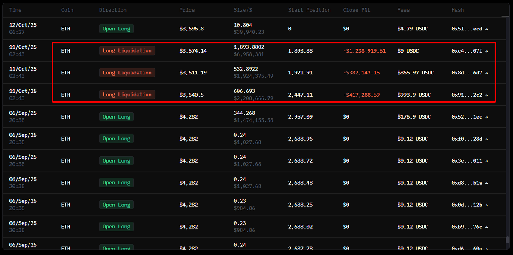Click the 12/Oct/25 06:27 timestamp
Viewport: 513px width, 255px height.
click(x=23, y=29)
